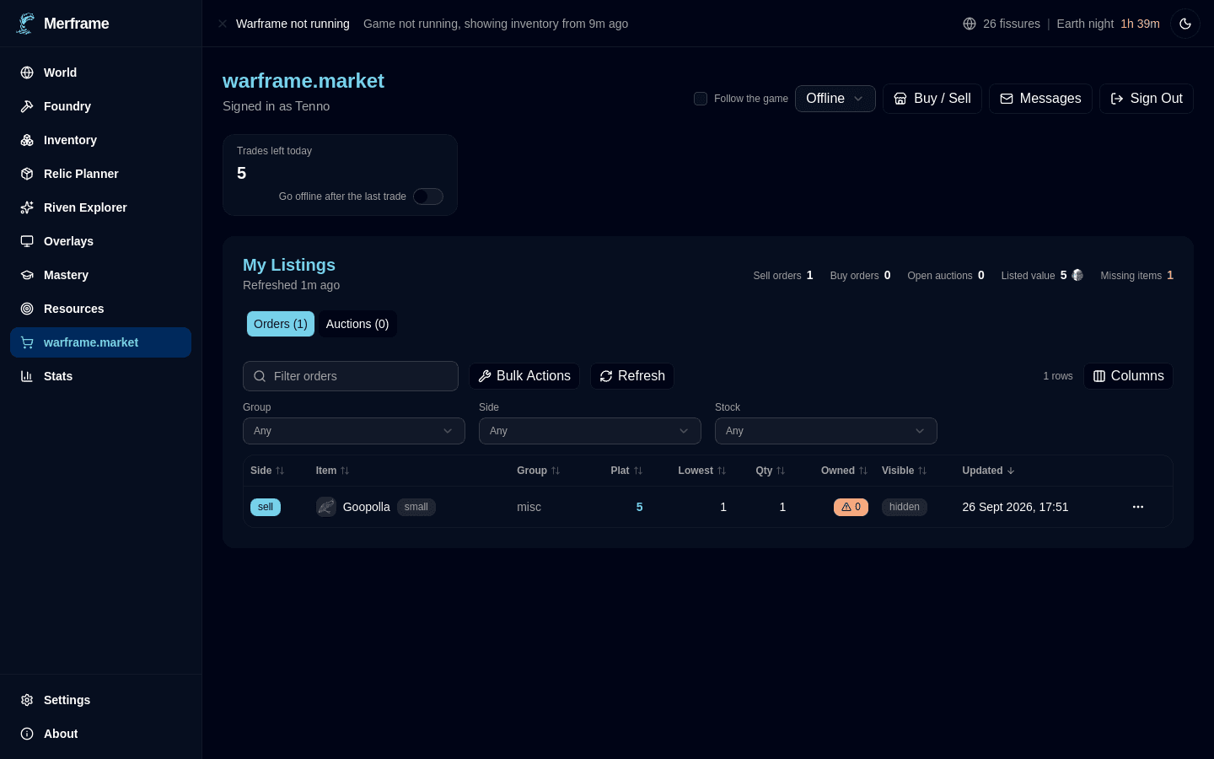Open Bulk Actions
Image resolution: width=1214 pixels, height=759 pixels.
click(524, 376)
